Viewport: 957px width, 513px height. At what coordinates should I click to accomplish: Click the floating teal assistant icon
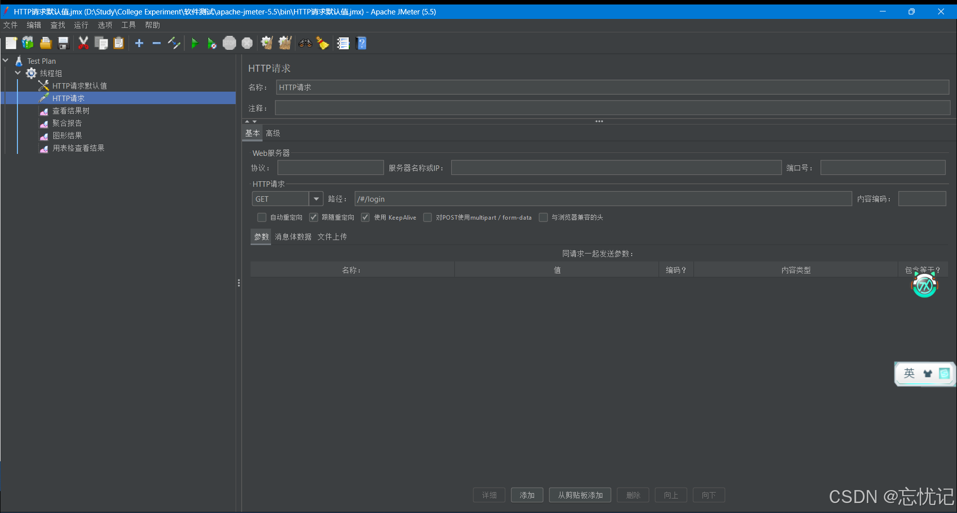coord(925,285)
